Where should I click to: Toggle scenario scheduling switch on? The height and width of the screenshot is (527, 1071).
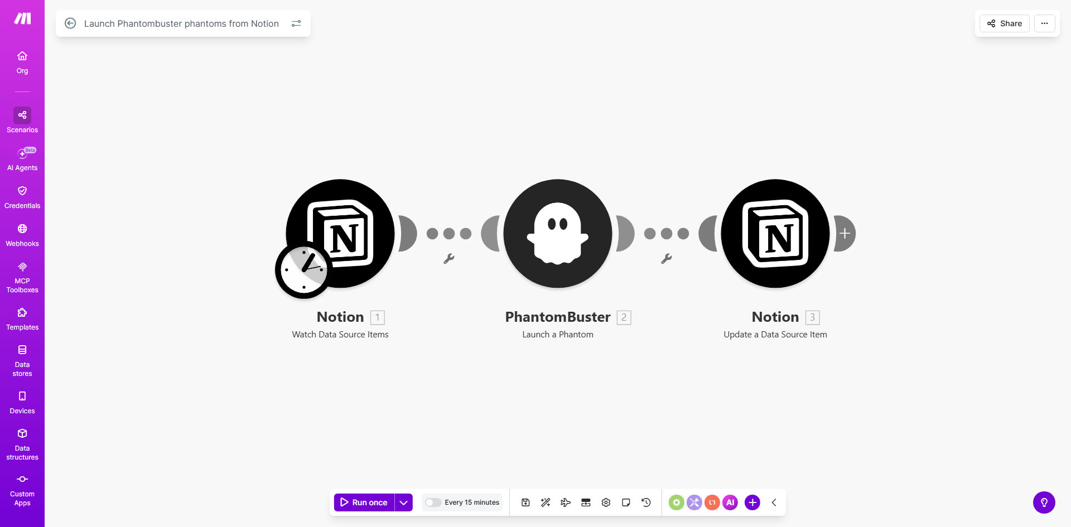[433, 502]
